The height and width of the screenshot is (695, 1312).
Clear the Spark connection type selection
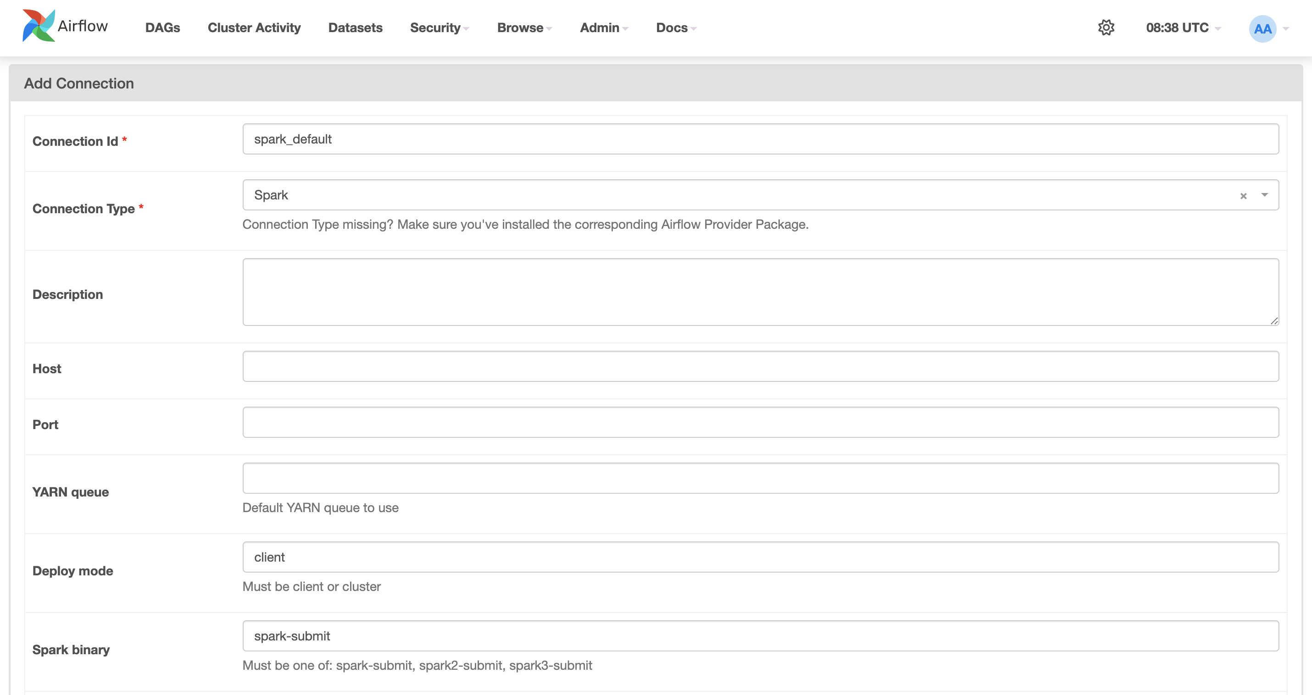point(1243,195)
